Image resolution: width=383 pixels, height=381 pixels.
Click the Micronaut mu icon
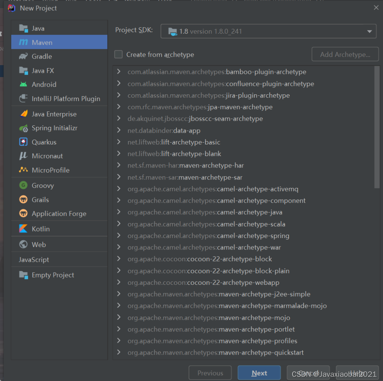[23, 156]
